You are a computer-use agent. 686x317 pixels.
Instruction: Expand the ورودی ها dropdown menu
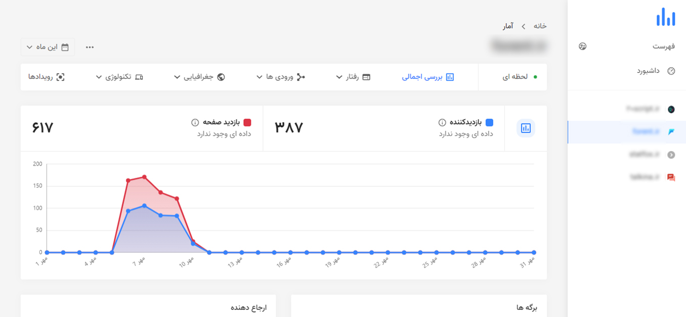click(280, 77)
